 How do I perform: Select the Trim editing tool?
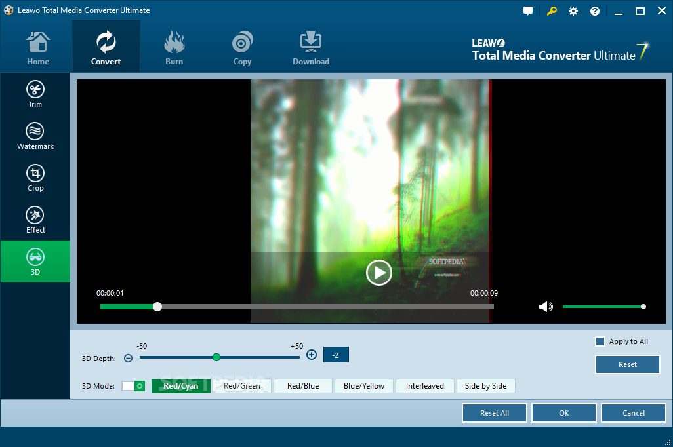[x=35, y=94]
